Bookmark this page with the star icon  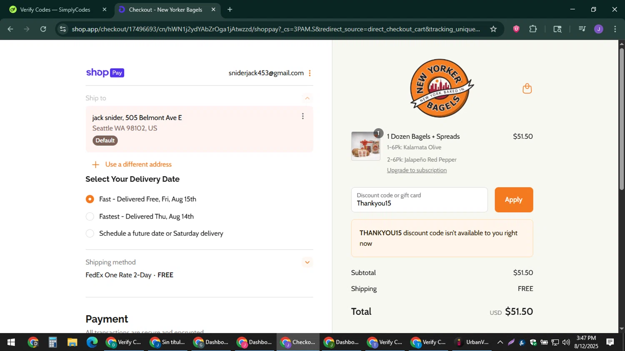(493, 29)
